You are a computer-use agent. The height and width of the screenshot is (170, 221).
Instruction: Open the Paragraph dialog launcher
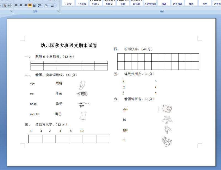(x=58, y=11)
